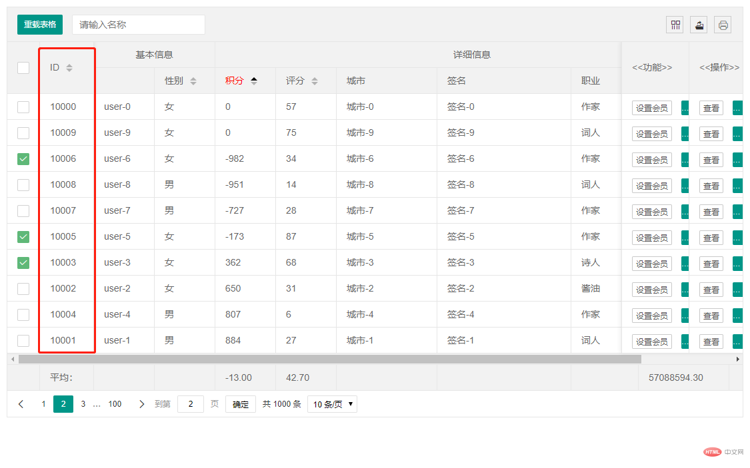Screen dimensions: 750x468
Task: Click the cell 签名-3
Action: pyautogui.click(x=461, y=263)
